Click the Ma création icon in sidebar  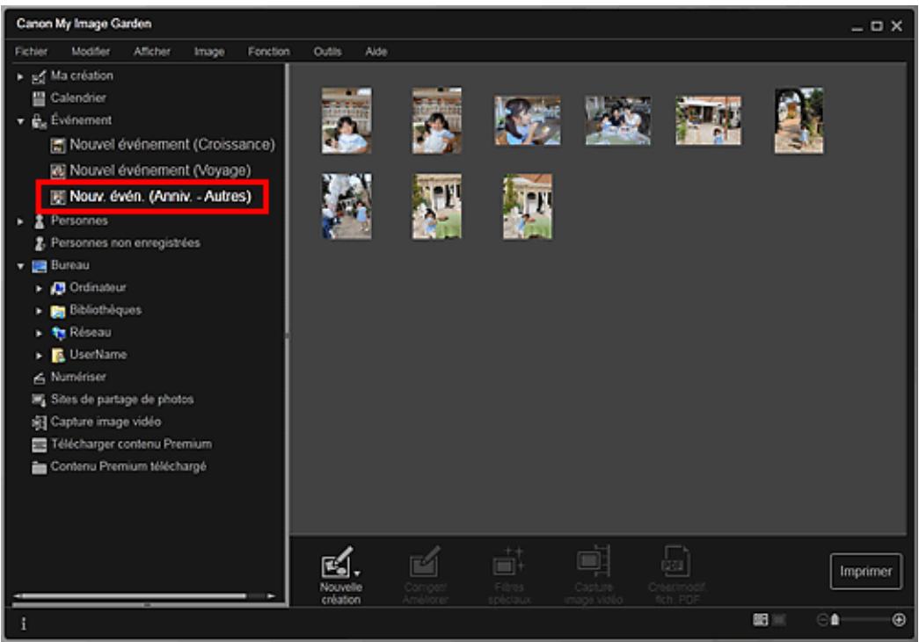coord(39,76)
